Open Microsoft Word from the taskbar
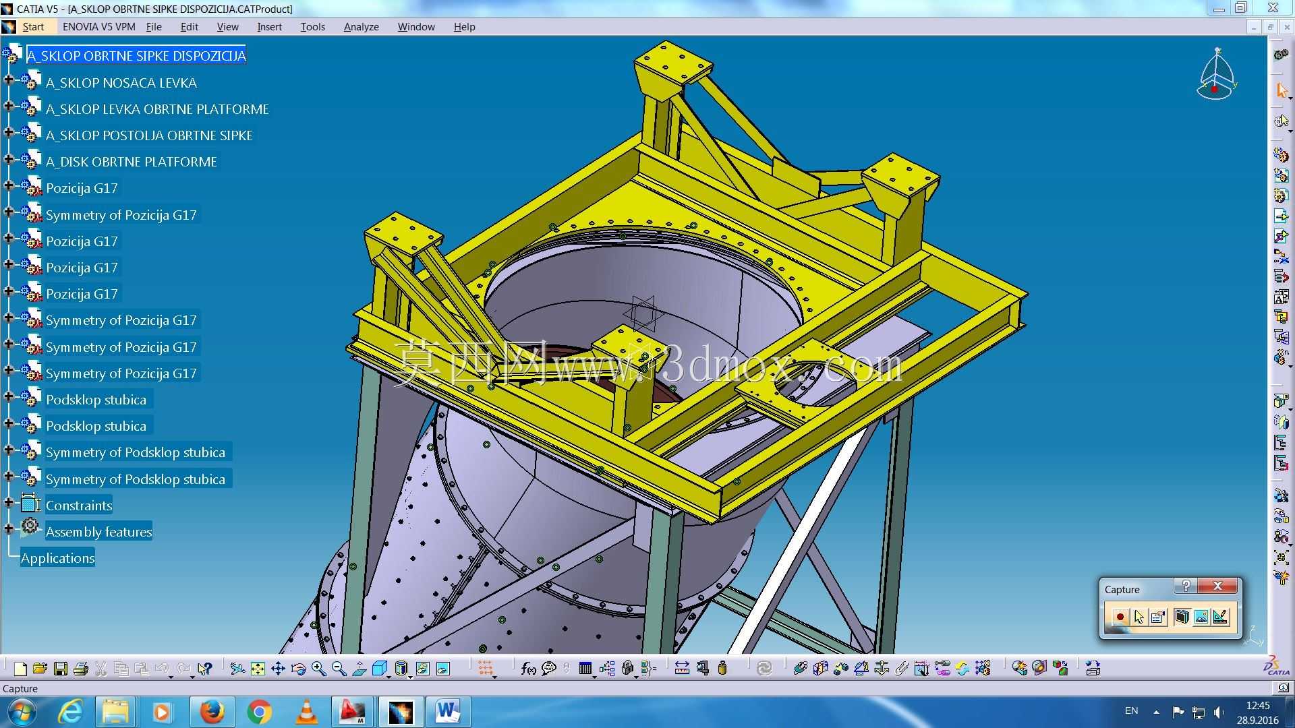 (448, 712)
